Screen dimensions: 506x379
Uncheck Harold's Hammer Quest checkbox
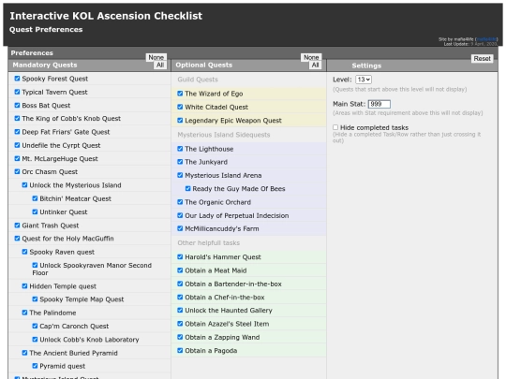pos(180,256)
